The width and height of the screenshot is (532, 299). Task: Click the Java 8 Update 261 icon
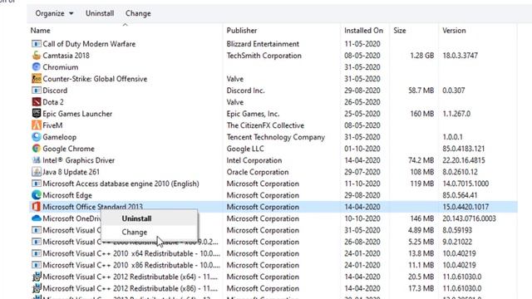pos(37,172)
